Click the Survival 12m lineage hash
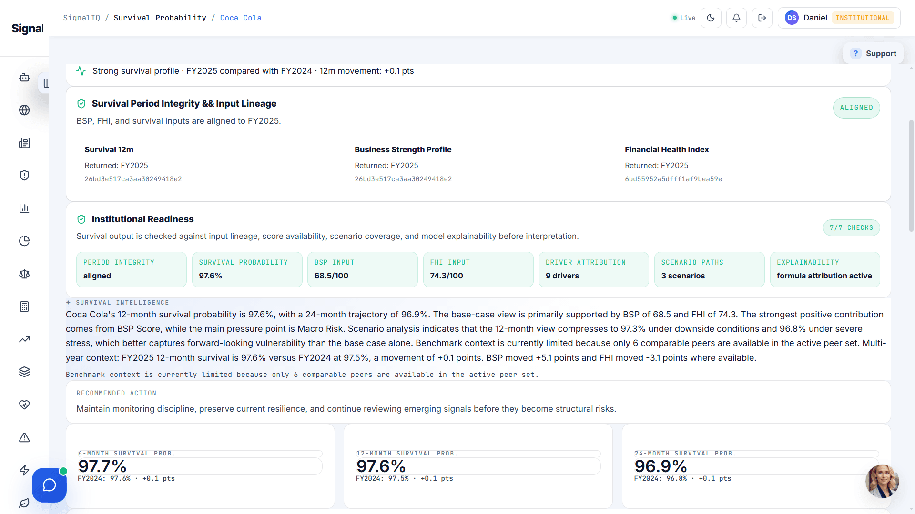The width and height of the screenshot is (915, 514). (x=133, y=179)
